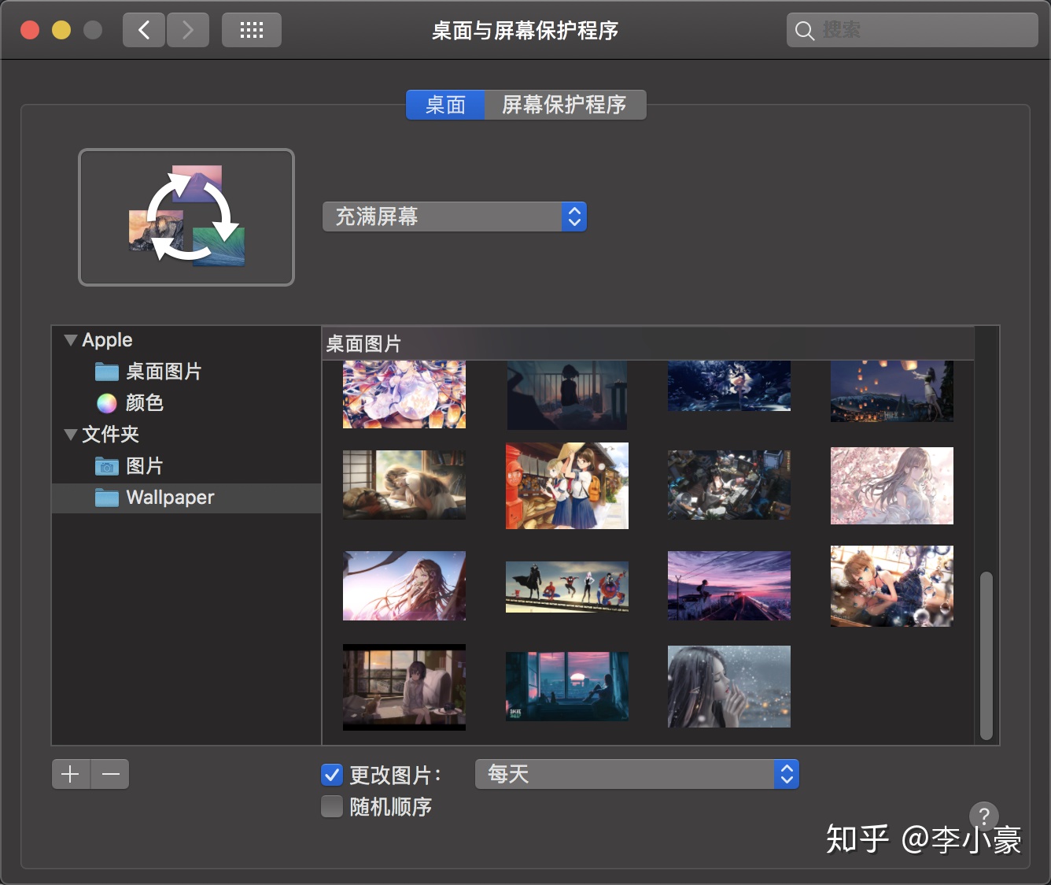Click the Wallpaper folder icon
1051x885 pixels.
click(107, 498)
